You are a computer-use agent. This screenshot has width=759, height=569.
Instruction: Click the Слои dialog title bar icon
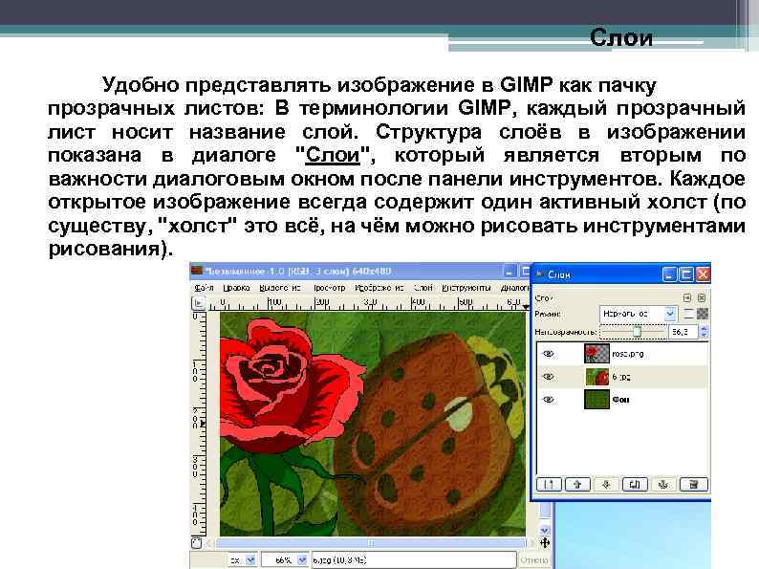click(x=539, y=274)
